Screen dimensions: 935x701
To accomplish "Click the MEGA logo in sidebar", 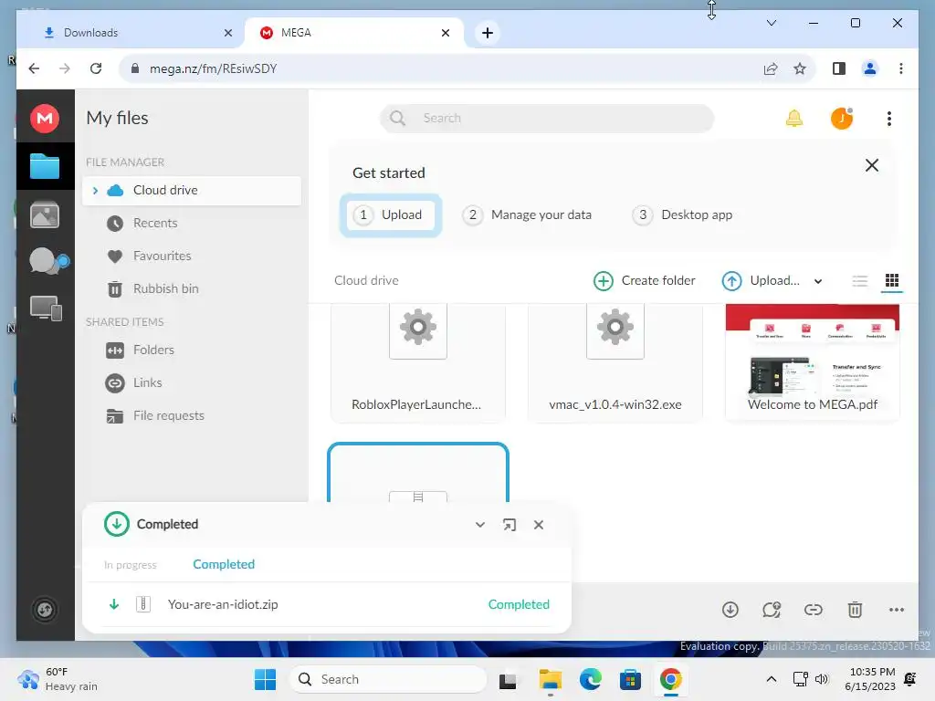I will [x=45, y=118].
